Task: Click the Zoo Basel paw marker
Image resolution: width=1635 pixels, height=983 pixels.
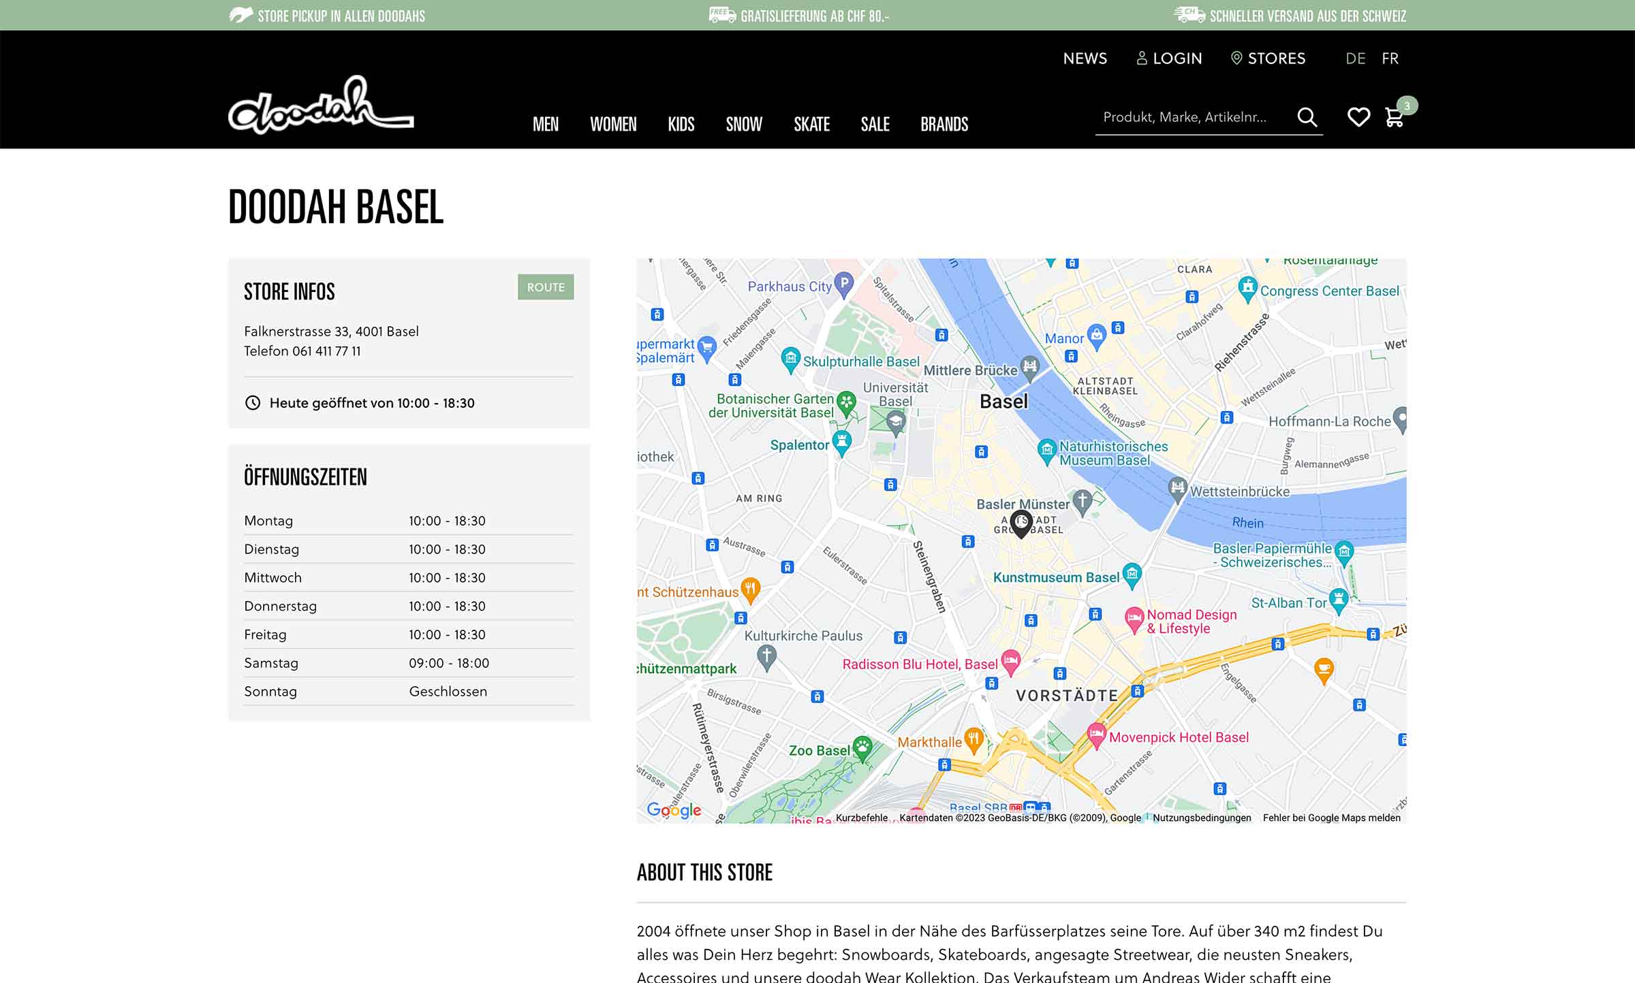Action: [862, 748]
